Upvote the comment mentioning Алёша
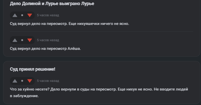 (15, 40)
